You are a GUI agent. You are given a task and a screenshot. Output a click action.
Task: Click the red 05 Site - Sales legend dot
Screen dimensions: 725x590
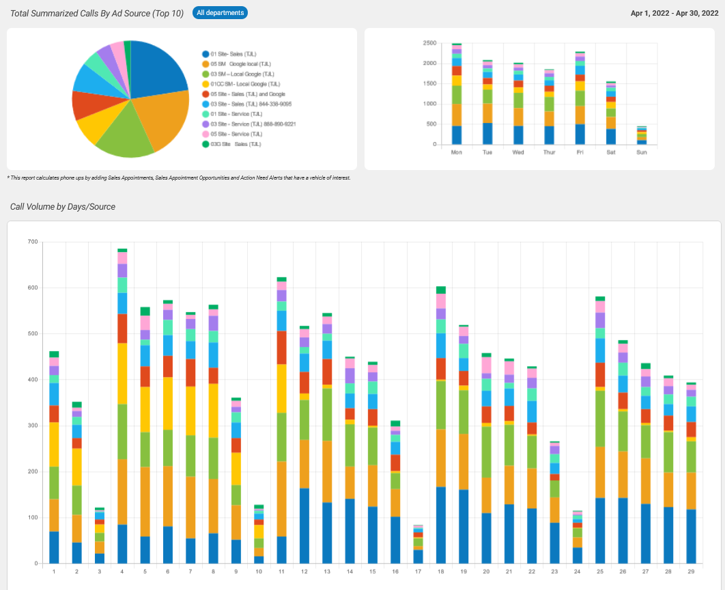tap(205, 94)
